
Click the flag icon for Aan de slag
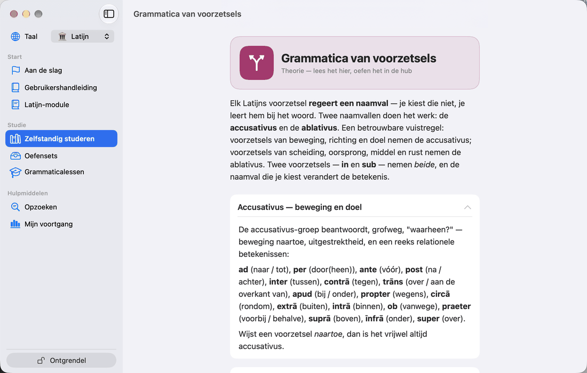coord(15,70)
